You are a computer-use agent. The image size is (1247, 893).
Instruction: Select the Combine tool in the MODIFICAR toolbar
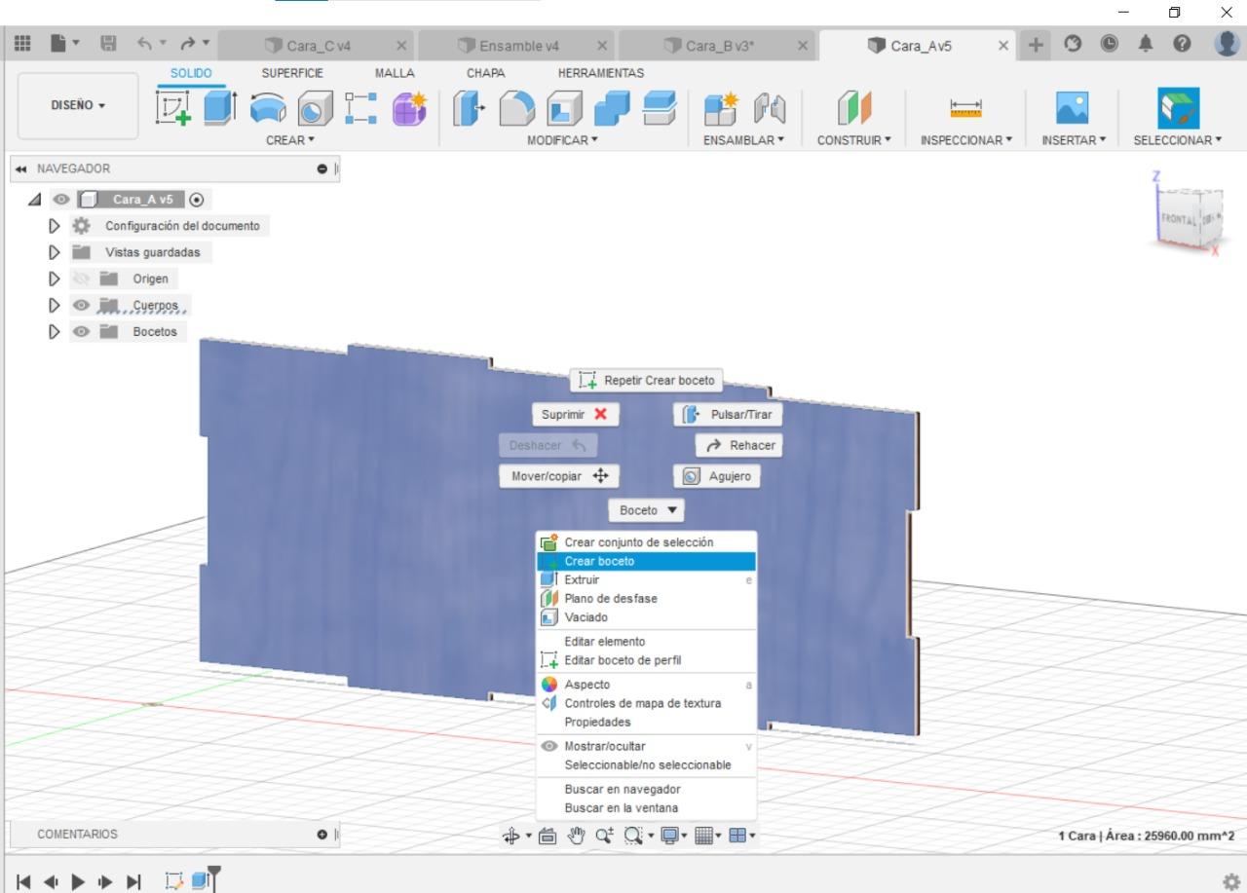pyautogui.click(x=613, y=108)
